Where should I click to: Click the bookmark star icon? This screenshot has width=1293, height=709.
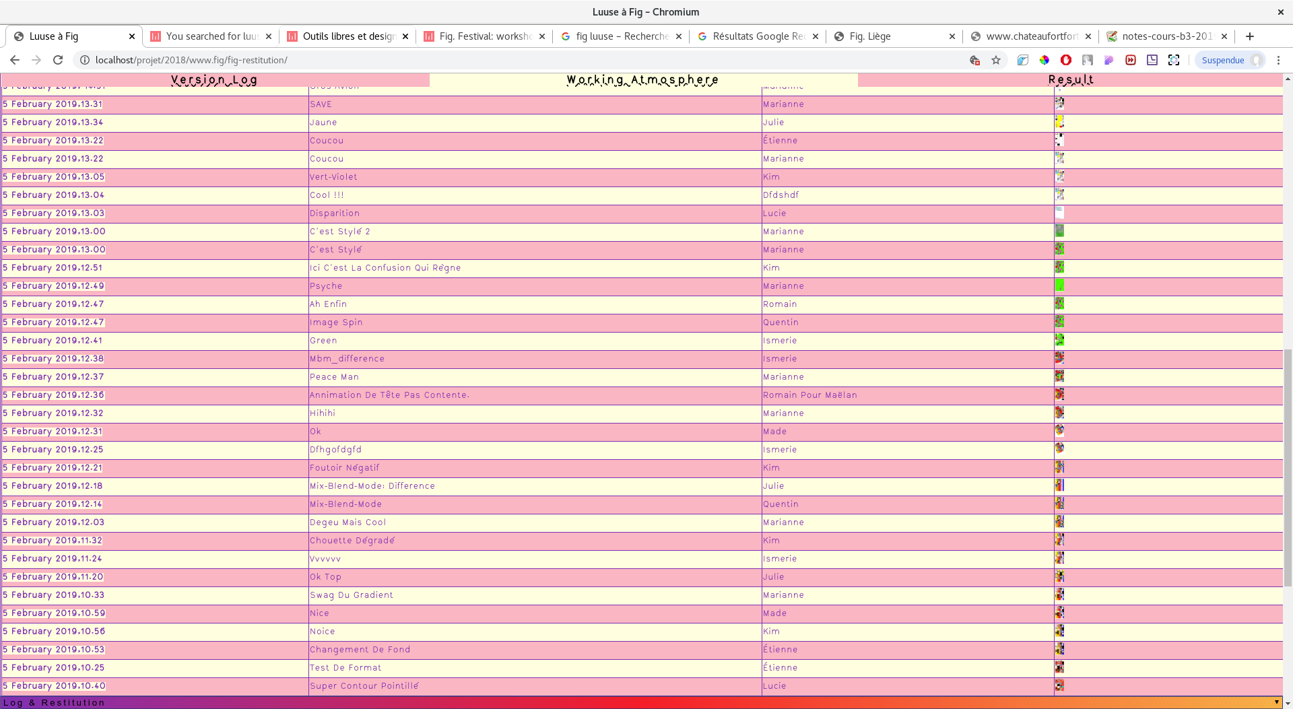(x=996, y=61)
